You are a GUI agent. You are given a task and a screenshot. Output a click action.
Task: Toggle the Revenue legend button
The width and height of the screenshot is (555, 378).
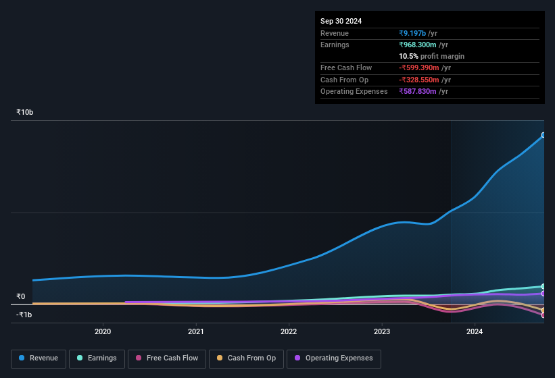(39, 358)
